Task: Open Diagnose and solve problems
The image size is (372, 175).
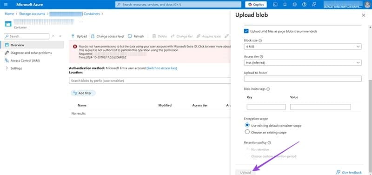Action: click(31, 53)
